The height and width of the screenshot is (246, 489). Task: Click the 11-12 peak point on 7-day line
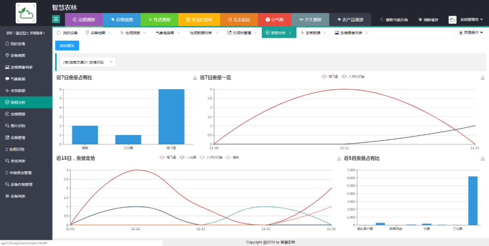344,89
